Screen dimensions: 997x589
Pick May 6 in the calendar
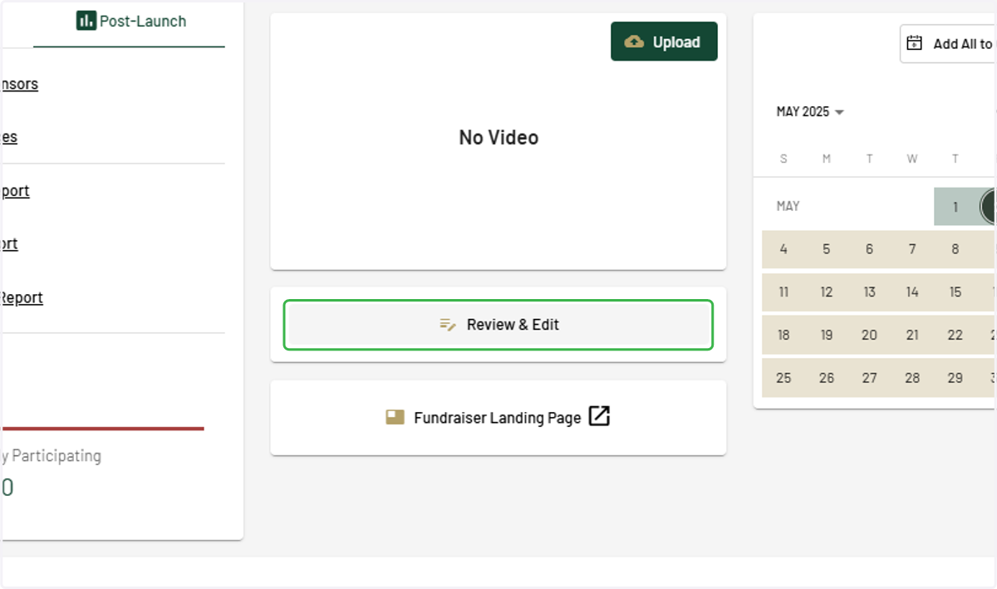(869, 249)
